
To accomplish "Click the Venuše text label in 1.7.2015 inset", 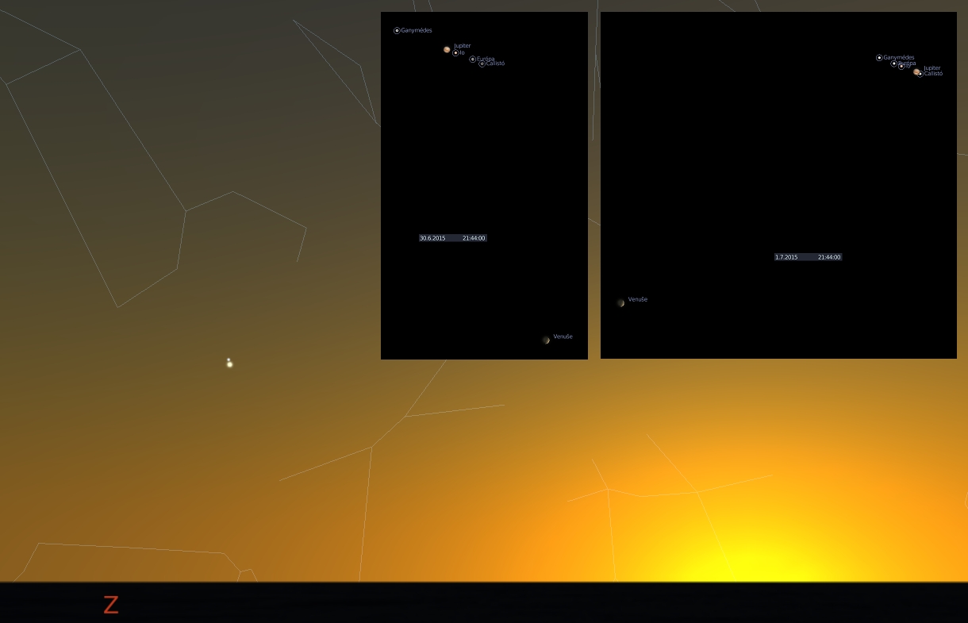I will click(x=638, y=299).
